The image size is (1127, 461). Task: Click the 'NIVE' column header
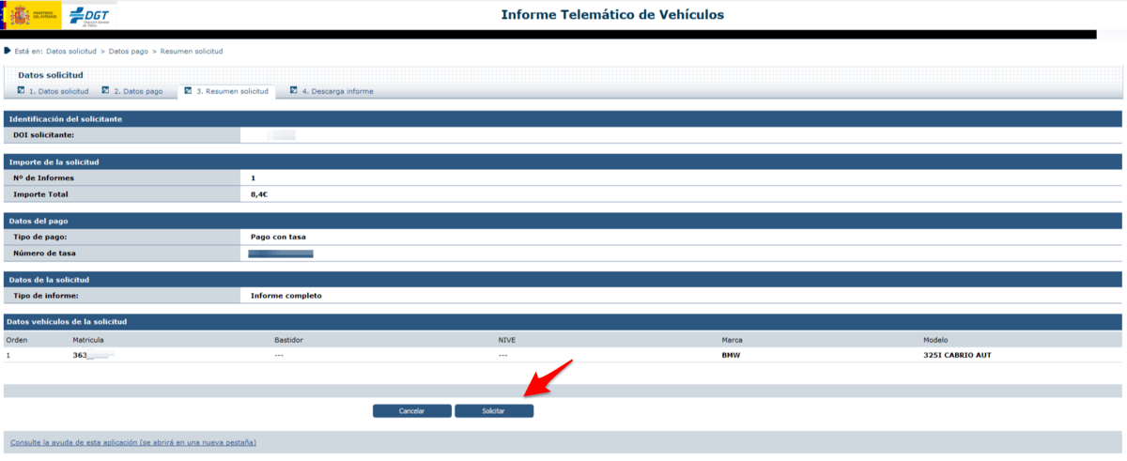(x=507, y=339)
